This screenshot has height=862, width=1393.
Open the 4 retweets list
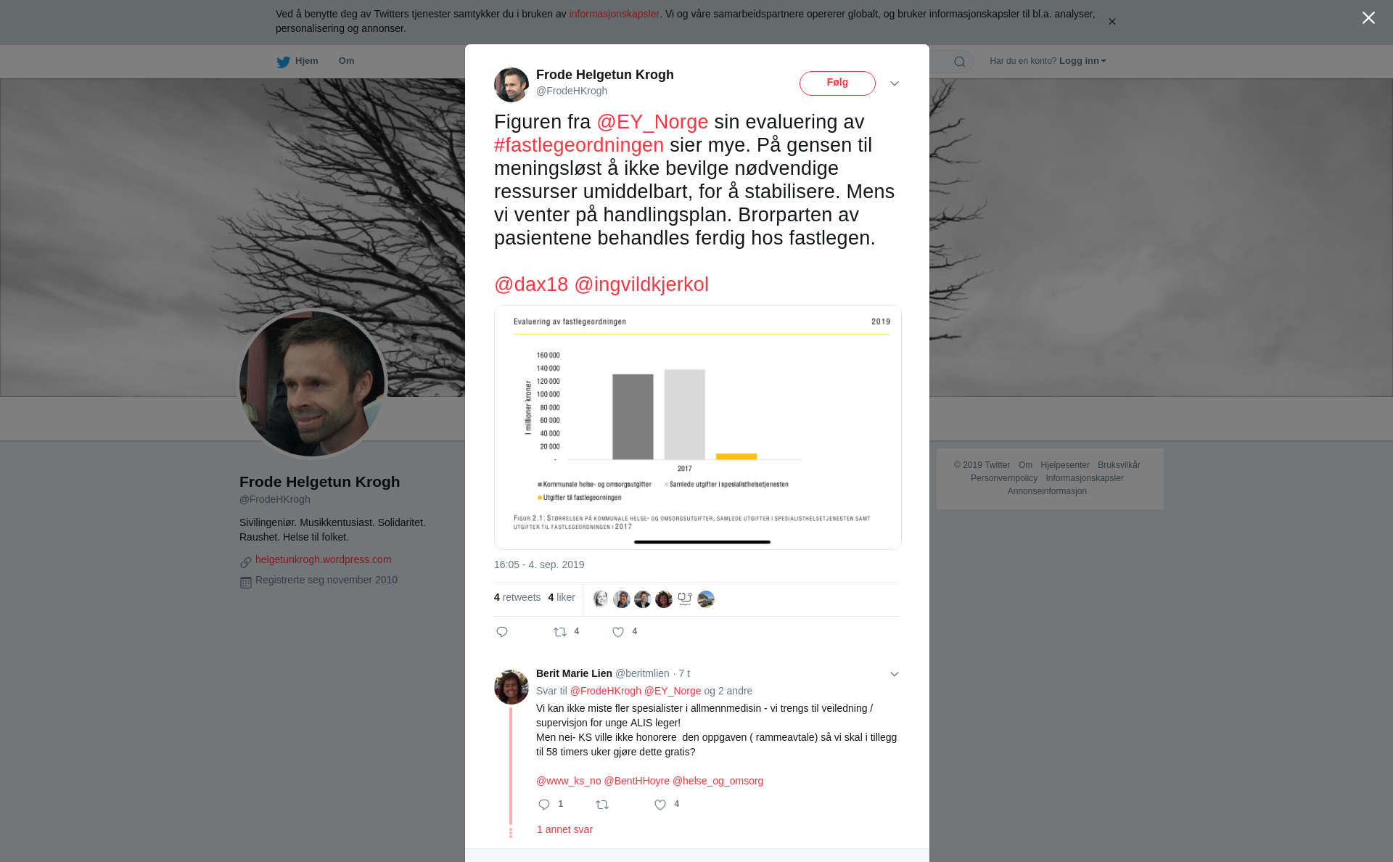[x=517, y=597]
